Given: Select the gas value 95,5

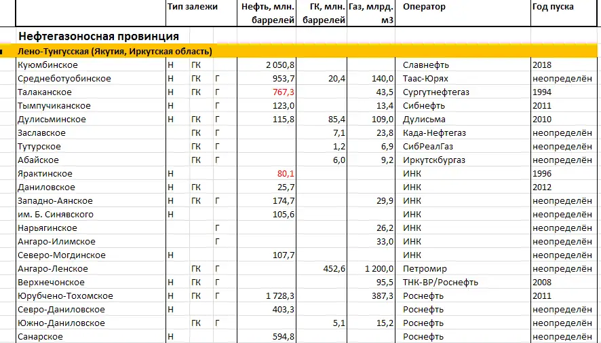Looking at the screenshot, I should click(385, 283).
